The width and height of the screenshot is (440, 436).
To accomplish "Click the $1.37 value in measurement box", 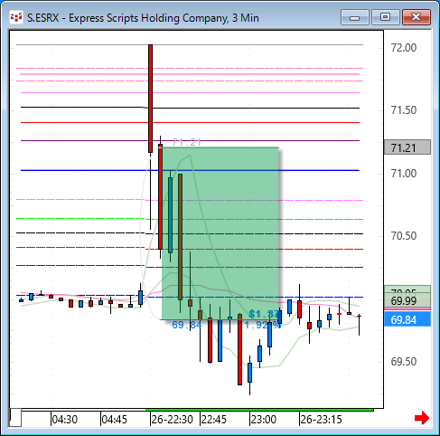I will click(264, 314).
